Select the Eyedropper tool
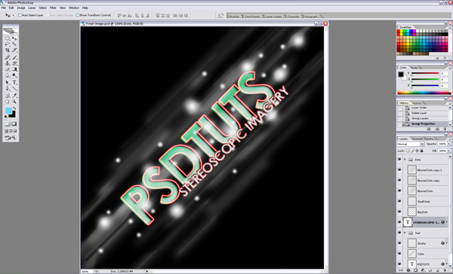 coord(14,96)
